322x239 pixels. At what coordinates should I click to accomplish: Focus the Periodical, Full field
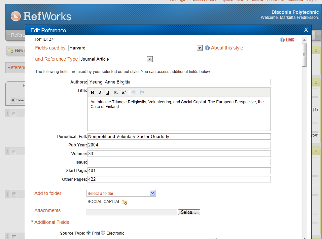point(179,137)
